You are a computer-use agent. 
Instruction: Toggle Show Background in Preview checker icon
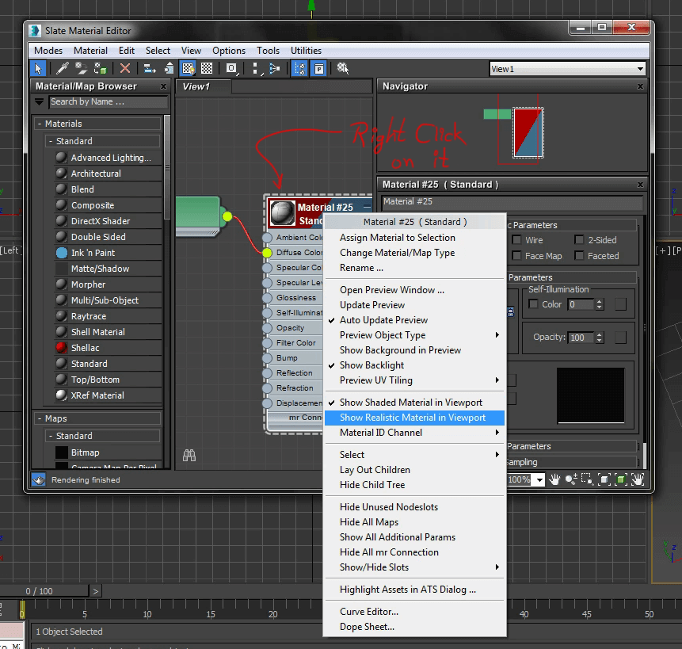tap(207, 69)
